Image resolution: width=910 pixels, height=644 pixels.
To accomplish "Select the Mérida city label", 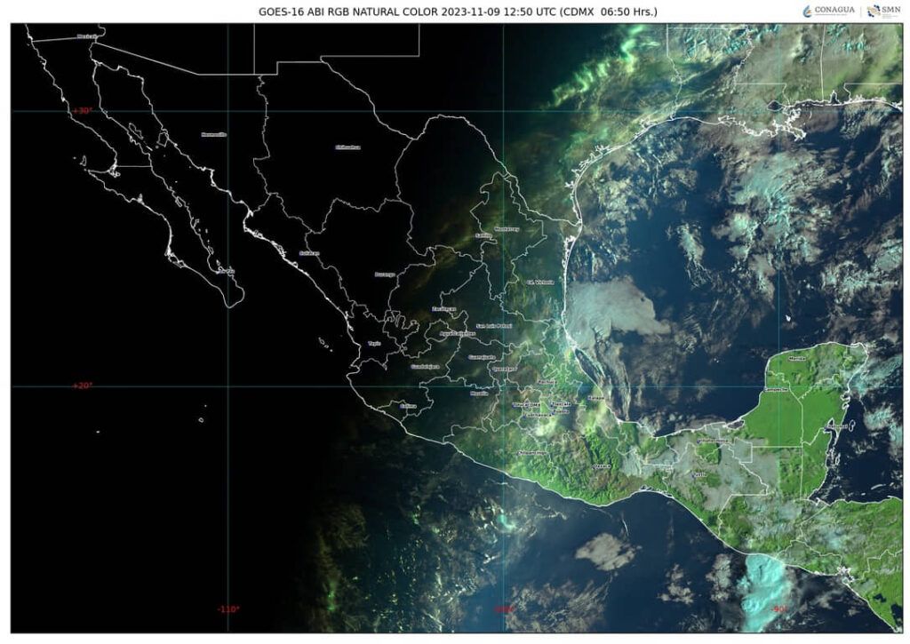I will (x=797, y=358).
